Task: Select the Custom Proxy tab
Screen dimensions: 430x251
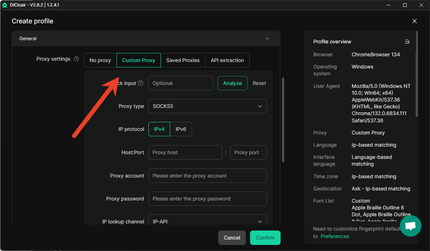Action: coord(139,60)
